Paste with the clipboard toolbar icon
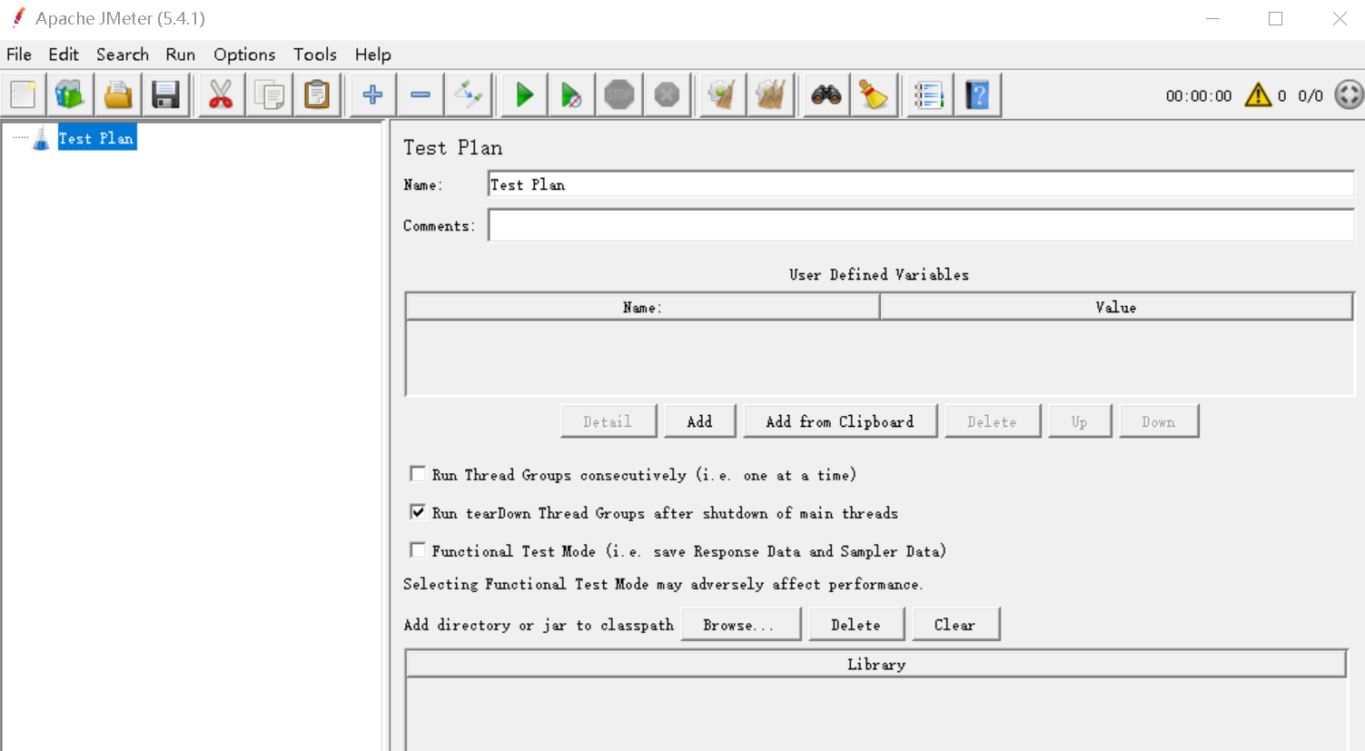 (317, 94)
